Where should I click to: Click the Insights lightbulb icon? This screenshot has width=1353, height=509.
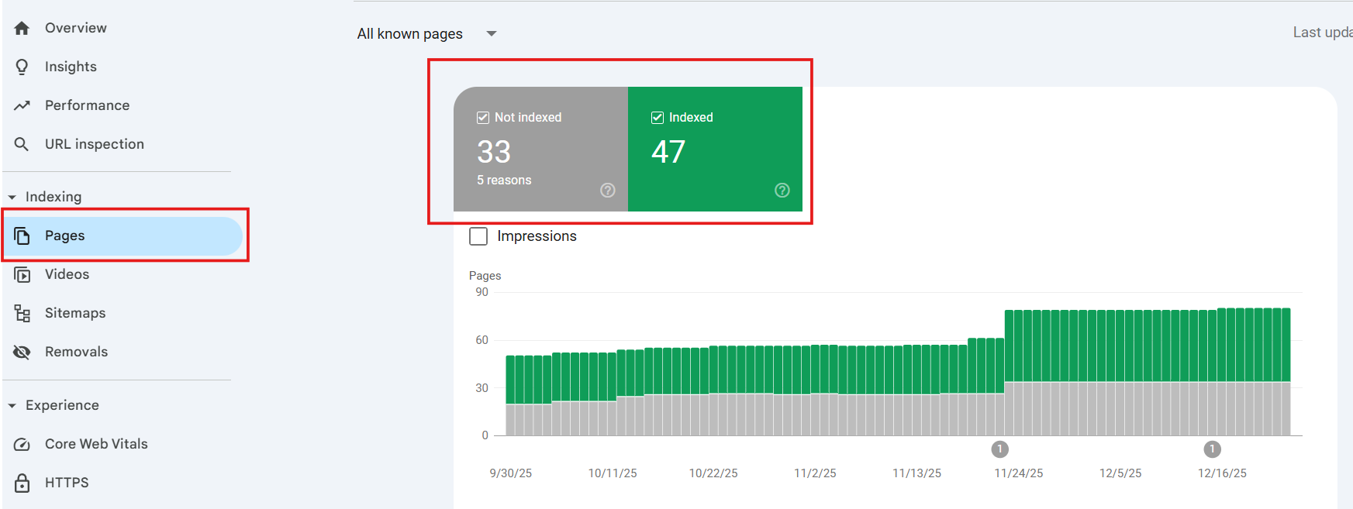click(22, 67)
